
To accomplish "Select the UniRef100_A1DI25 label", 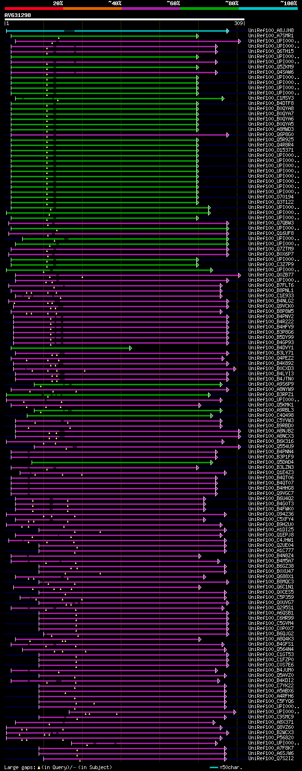I will pyautogui.click(x=271, y=530).
